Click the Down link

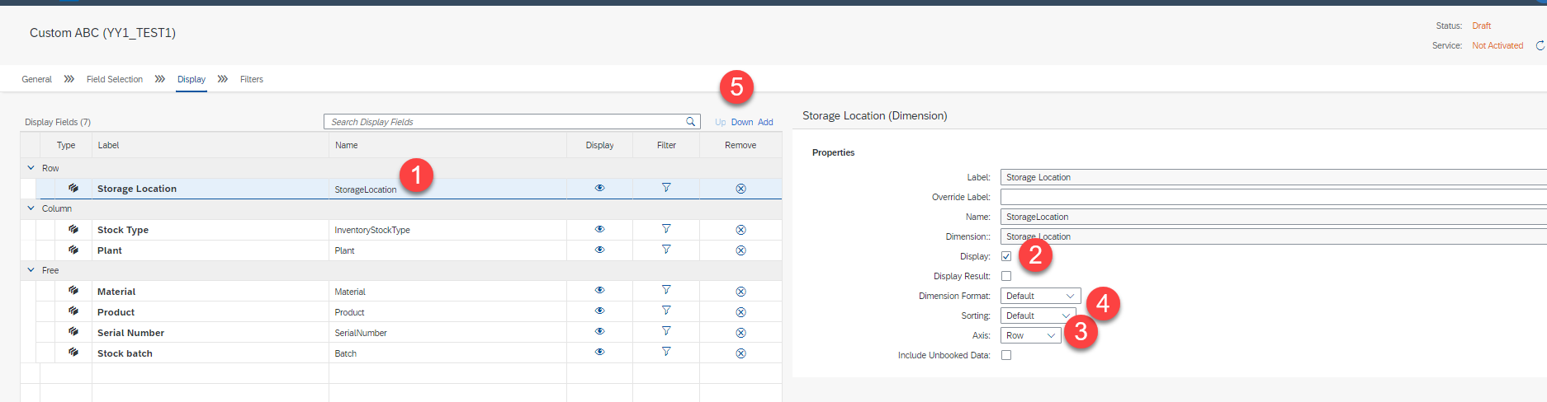(742, 122)
